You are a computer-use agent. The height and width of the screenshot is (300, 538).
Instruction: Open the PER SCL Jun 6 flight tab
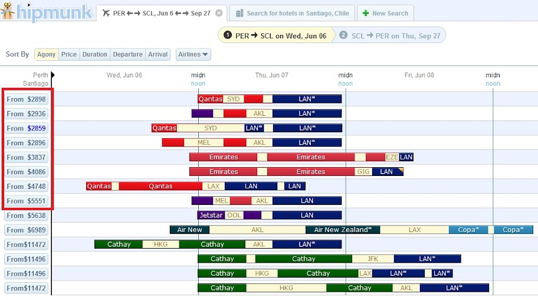[x=162, y=13]
